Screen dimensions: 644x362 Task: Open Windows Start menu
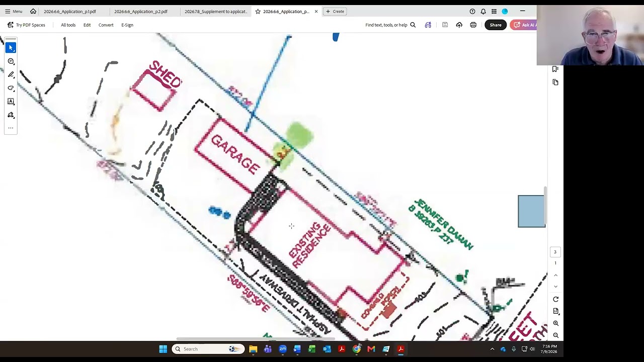coord(163,349)
